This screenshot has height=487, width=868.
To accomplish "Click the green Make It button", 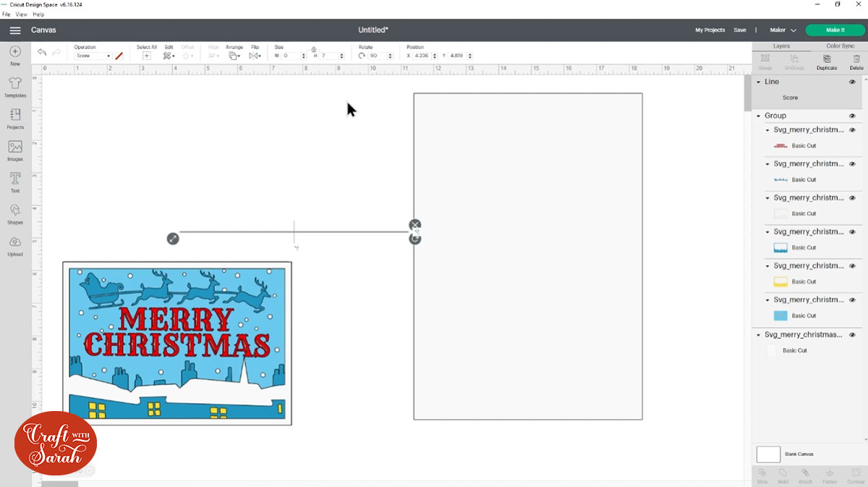I will pyautogui.click(x=835, y=30).
